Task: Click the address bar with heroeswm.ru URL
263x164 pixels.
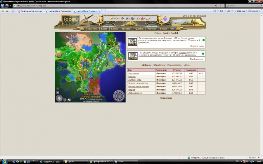Action: [x=114, y=6]
